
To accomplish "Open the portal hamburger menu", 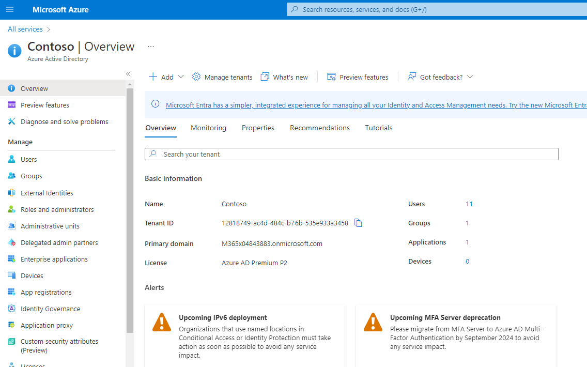I will click(x=10, y=10).
